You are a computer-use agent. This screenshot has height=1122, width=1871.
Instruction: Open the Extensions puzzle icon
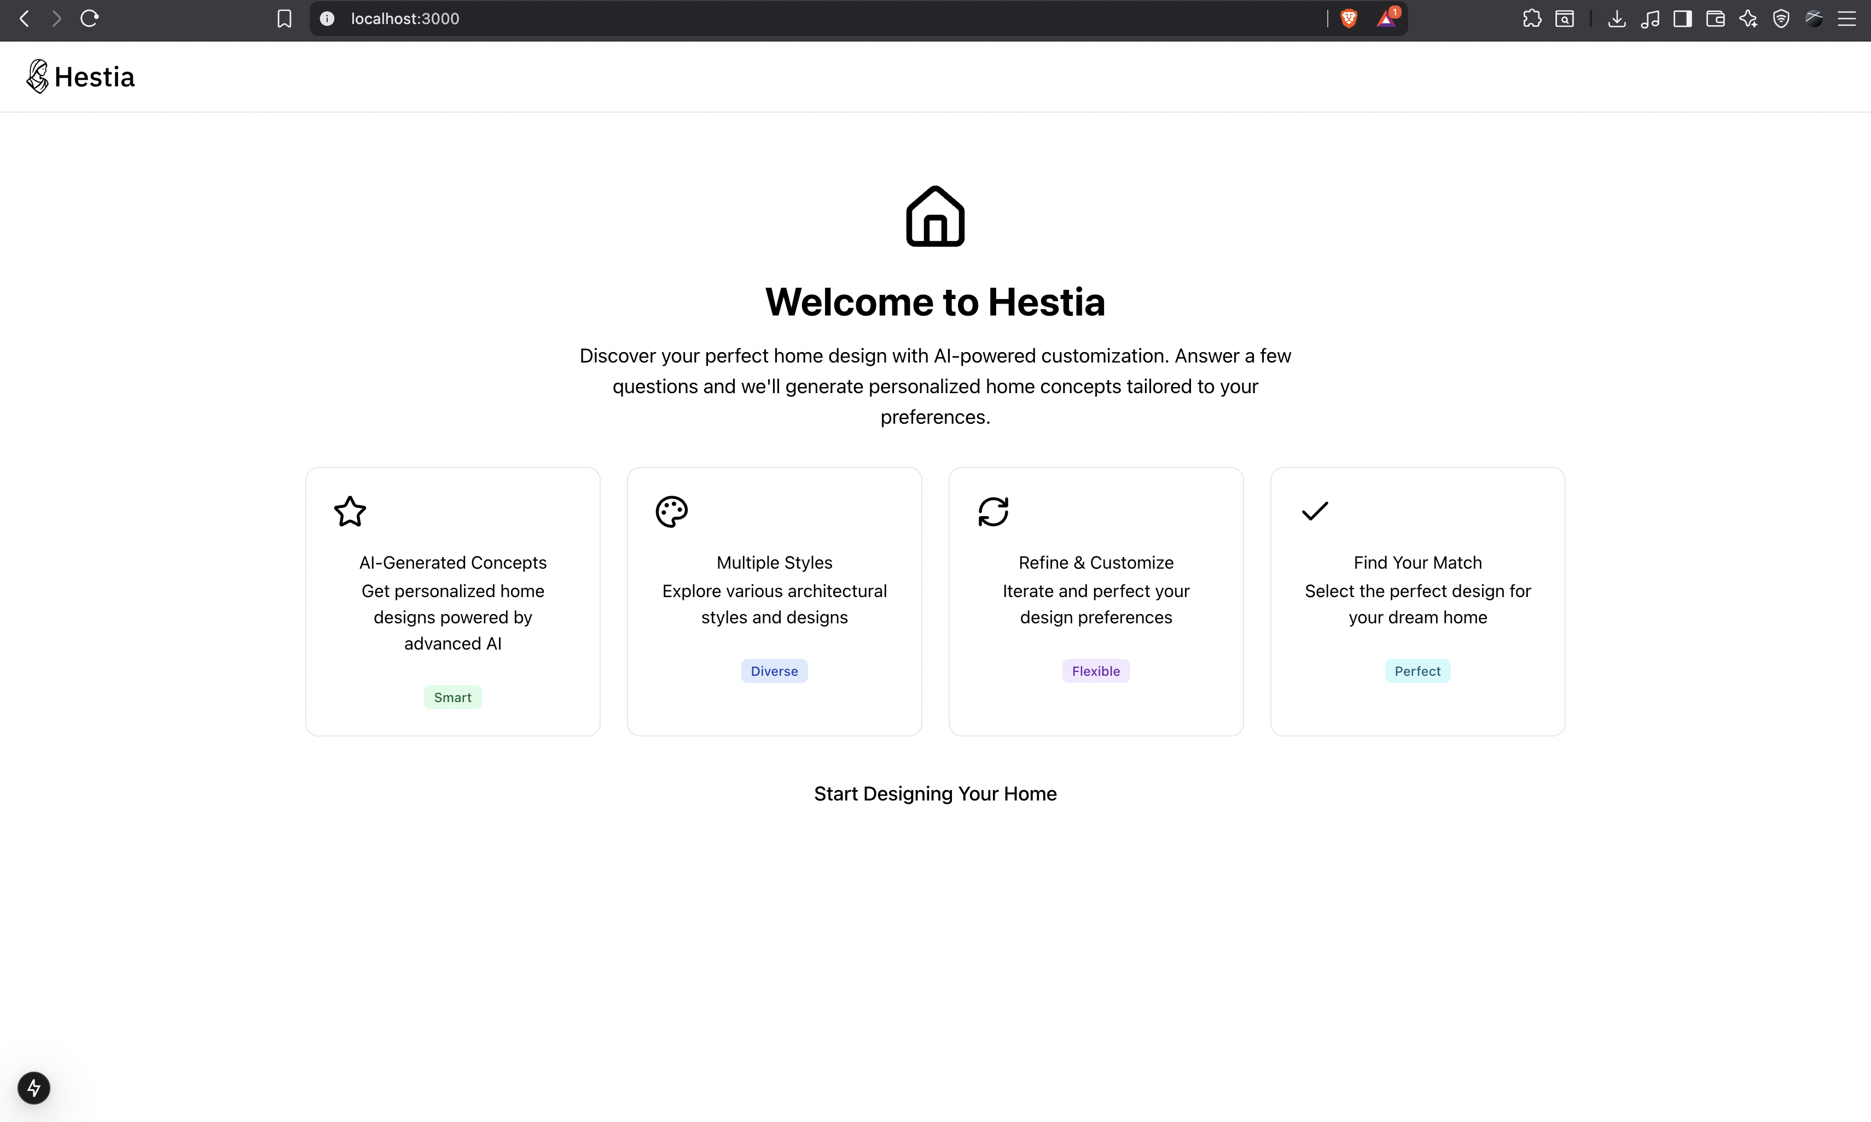point(1531,19)
